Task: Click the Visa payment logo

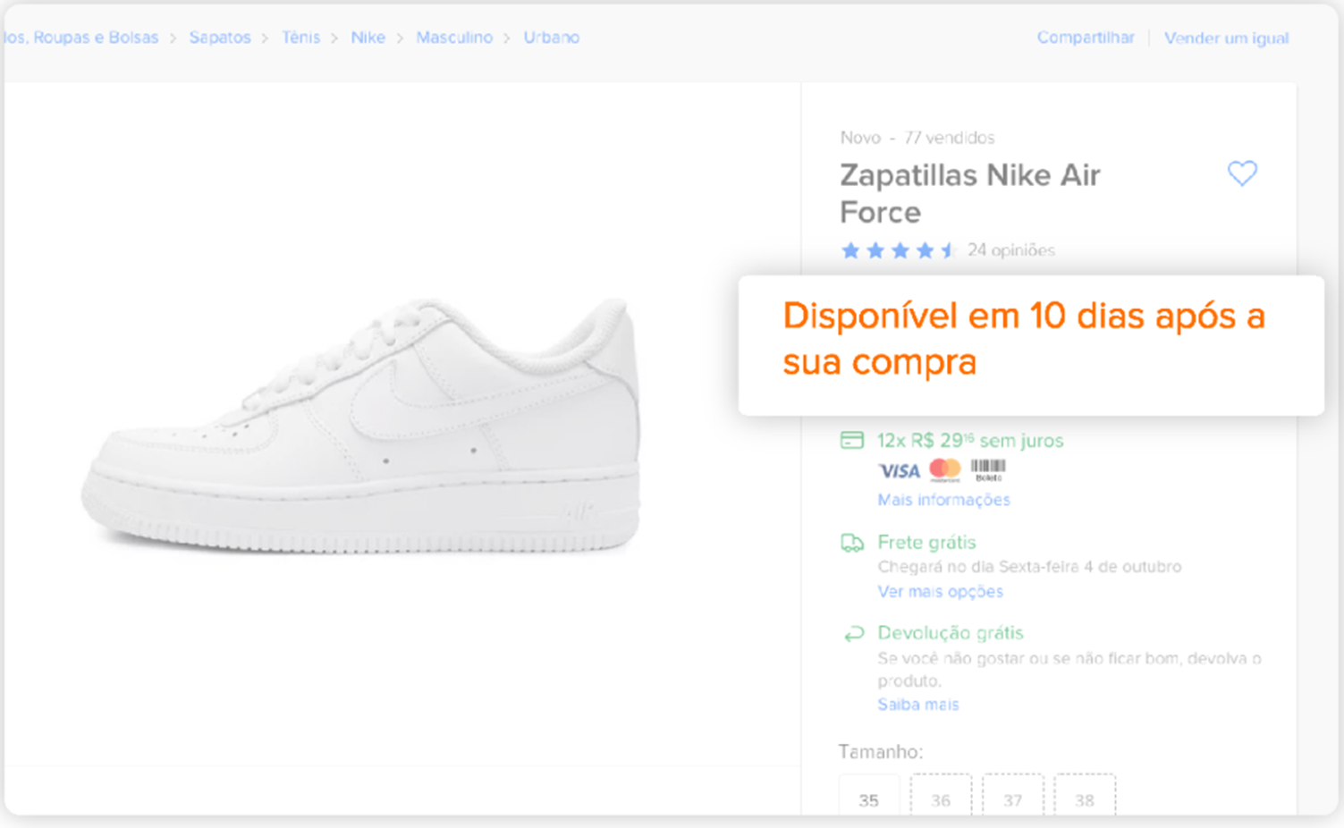Action: 899,470
